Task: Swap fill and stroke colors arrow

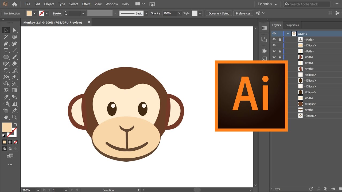Action: click(x=16, y=124)
